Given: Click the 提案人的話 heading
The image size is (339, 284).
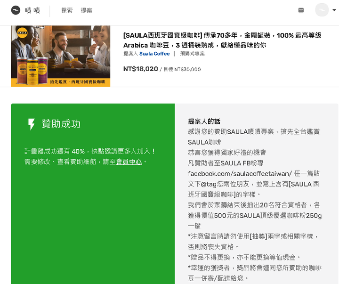Looking at the screenshot, I should pos(204,122).
